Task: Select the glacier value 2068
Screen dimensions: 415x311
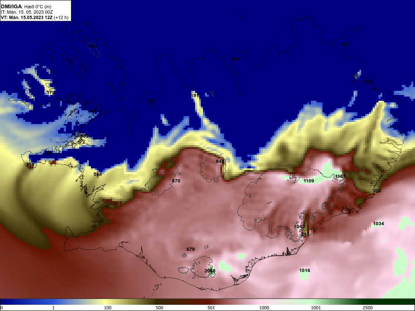Action: click(210, 271)
